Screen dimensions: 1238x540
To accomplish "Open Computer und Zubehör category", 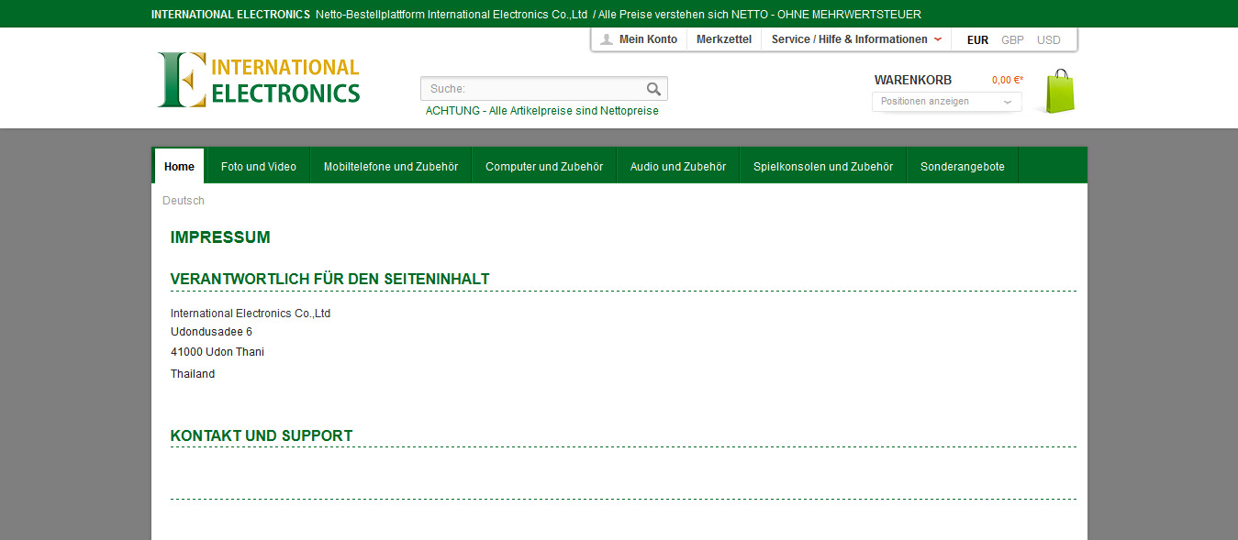I will point(544,166).
